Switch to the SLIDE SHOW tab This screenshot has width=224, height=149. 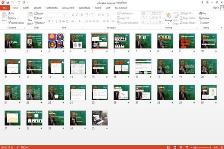click(x=84, y=8)
